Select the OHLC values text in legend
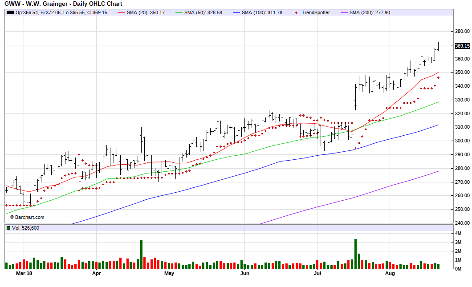The height and width of the screenshot is (287, 472). point(61,12)
